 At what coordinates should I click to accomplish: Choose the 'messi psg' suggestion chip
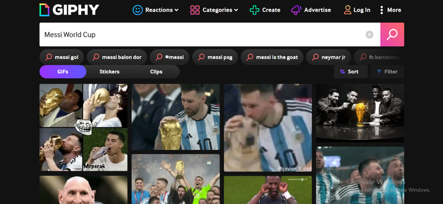pyautogui.click(x=215, y=57)
